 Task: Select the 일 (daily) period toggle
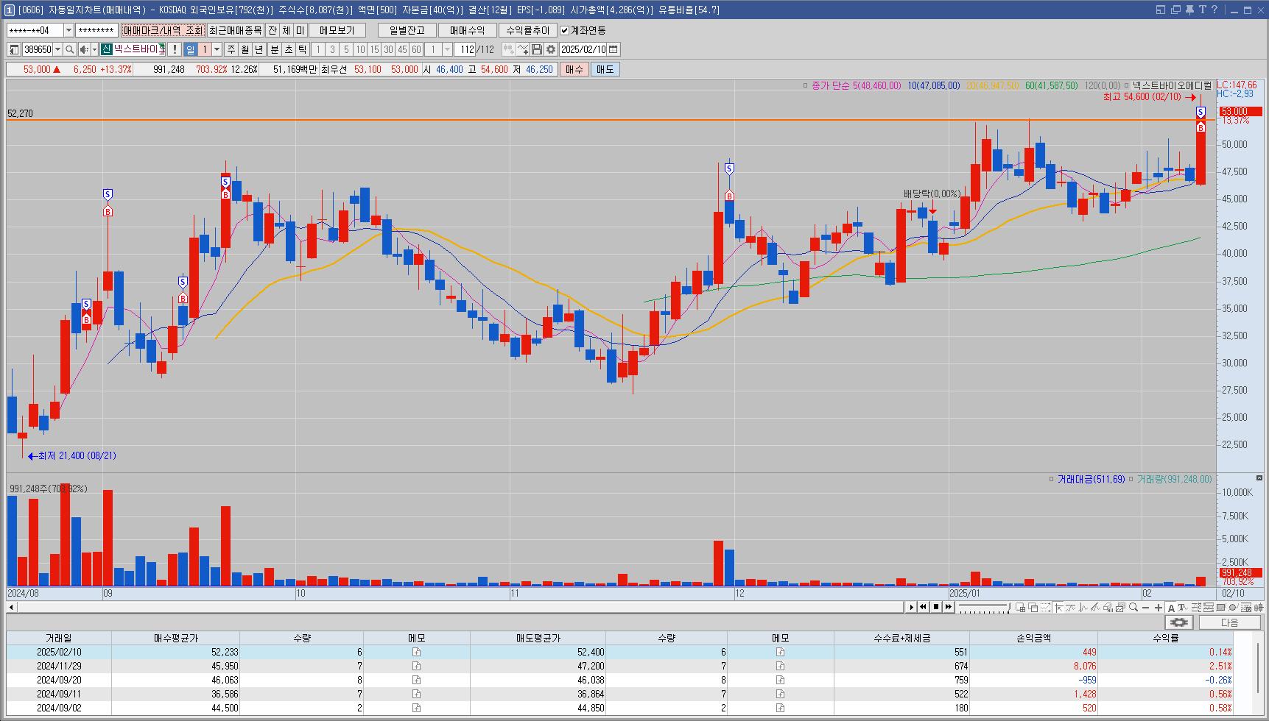tap(191, 49)
